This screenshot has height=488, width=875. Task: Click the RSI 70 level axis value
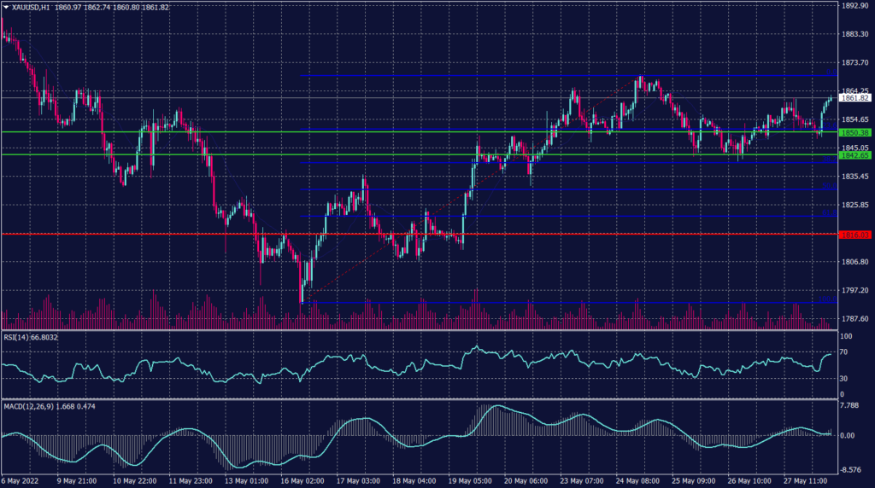point(844,351)
